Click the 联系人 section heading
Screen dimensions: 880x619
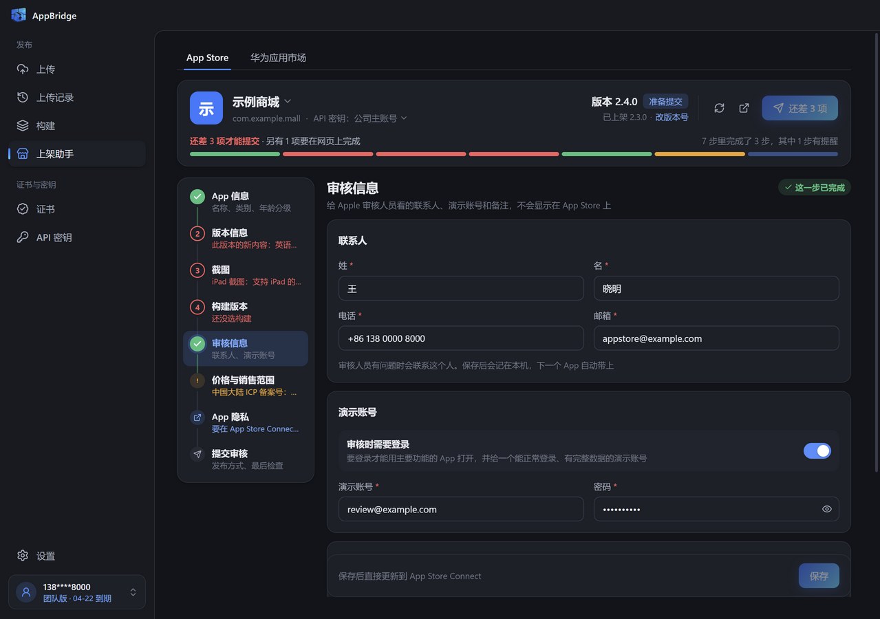point(353,241)
